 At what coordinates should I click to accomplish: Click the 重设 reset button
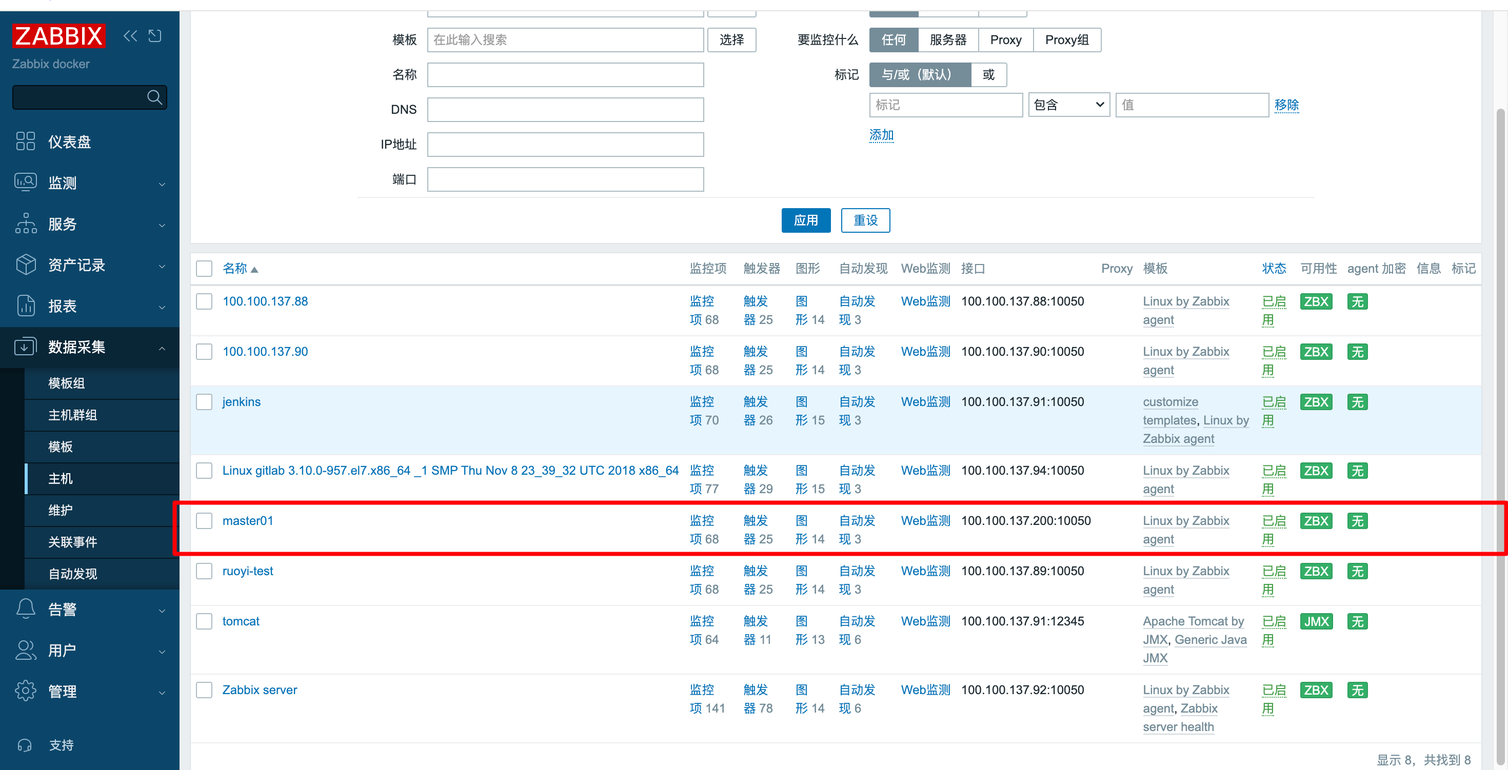[x=865, y=220]
